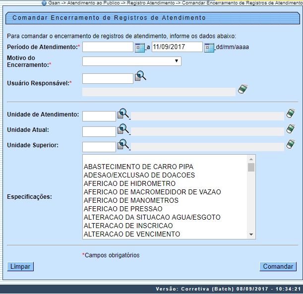Search Unidade de Atendimento with magnifier icon
The image size is (303, 294).
123,114
